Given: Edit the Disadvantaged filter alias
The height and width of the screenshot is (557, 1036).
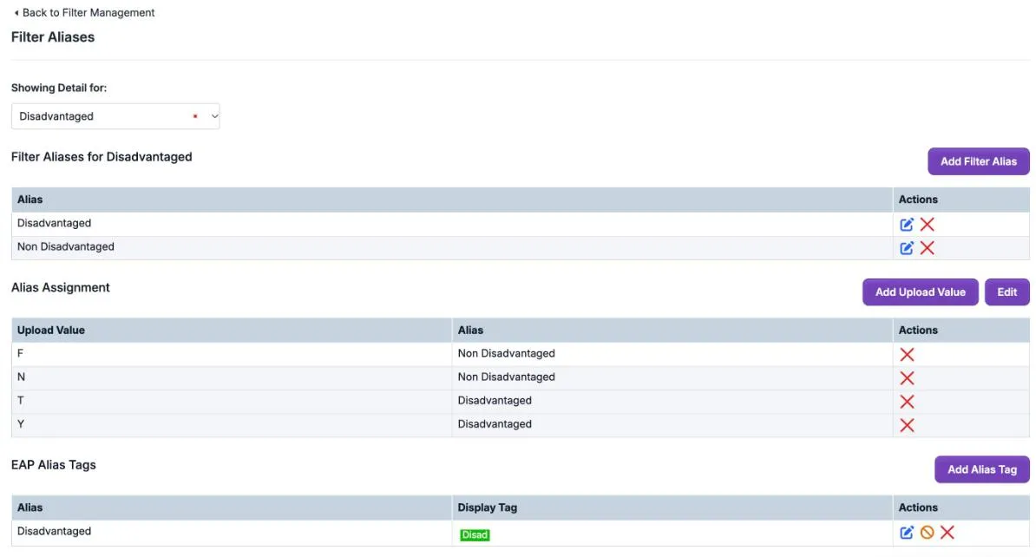Looking at the screenshot, I should click(x=907, y=225).
